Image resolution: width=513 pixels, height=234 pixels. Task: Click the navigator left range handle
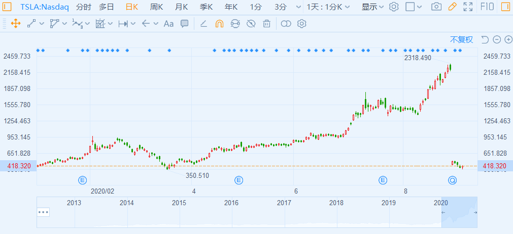click(x=443, y=212)
